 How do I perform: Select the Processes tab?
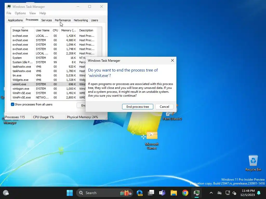click(x=32, y=20)
